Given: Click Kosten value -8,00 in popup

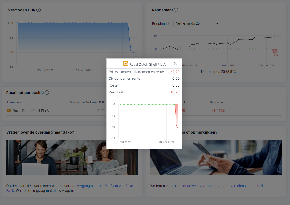Looking at the screenshot, I should (175, 85).
